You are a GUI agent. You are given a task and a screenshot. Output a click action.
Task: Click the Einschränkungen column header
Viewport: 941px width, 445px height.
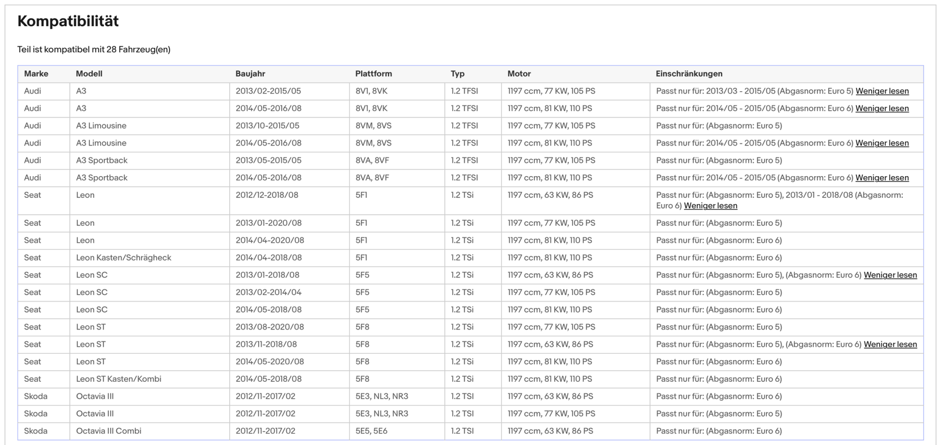[x=689, y=74]
